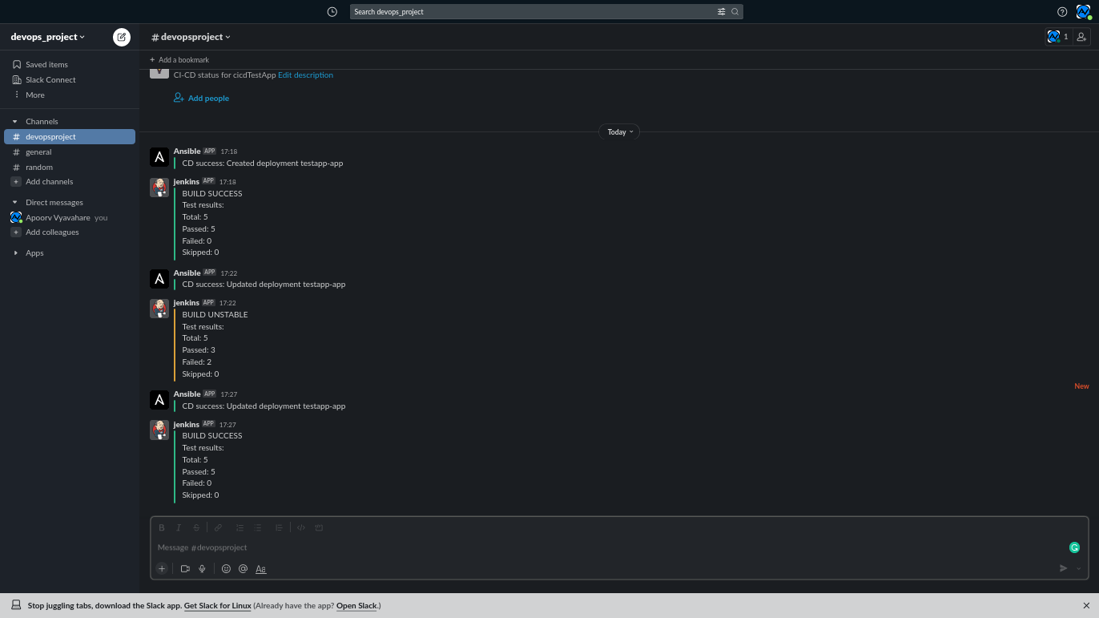
Task: Select the devopsproject channel in sidebar
Action: click(x=70, y=136)
